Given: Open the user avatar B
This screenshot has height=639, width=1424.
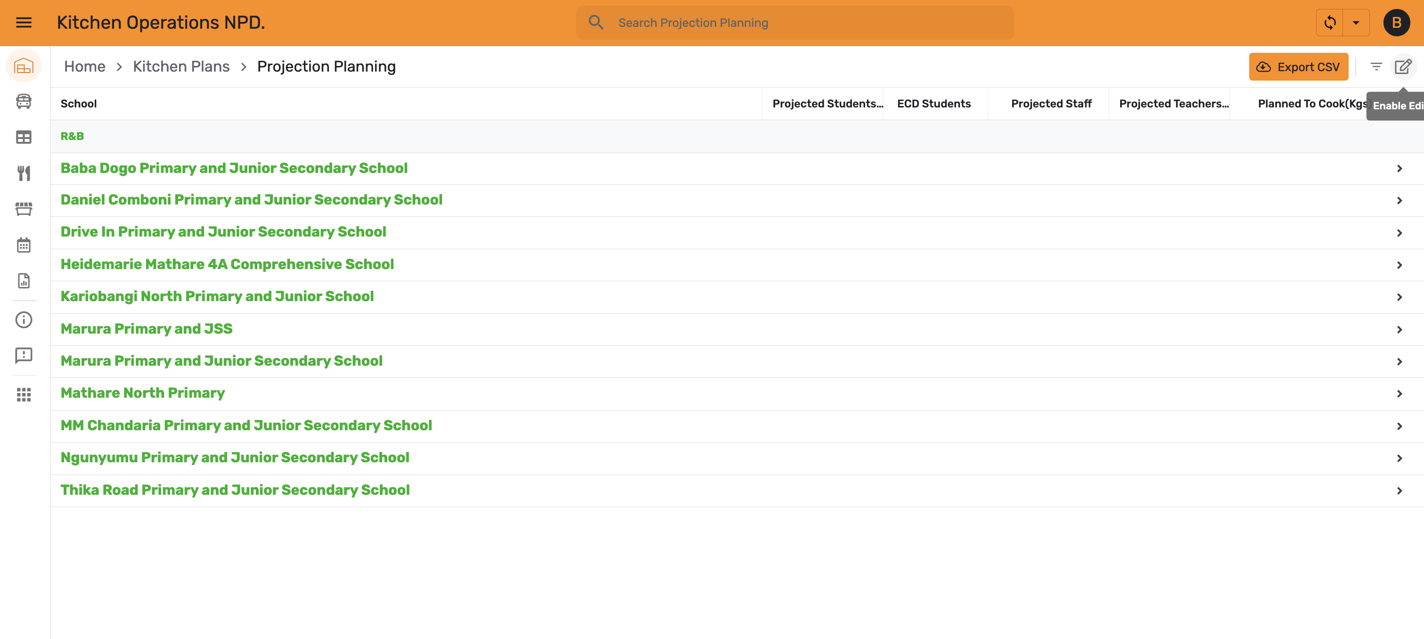Looking at the screenshot, I should pyautogui.click(x=1397, y=23).
